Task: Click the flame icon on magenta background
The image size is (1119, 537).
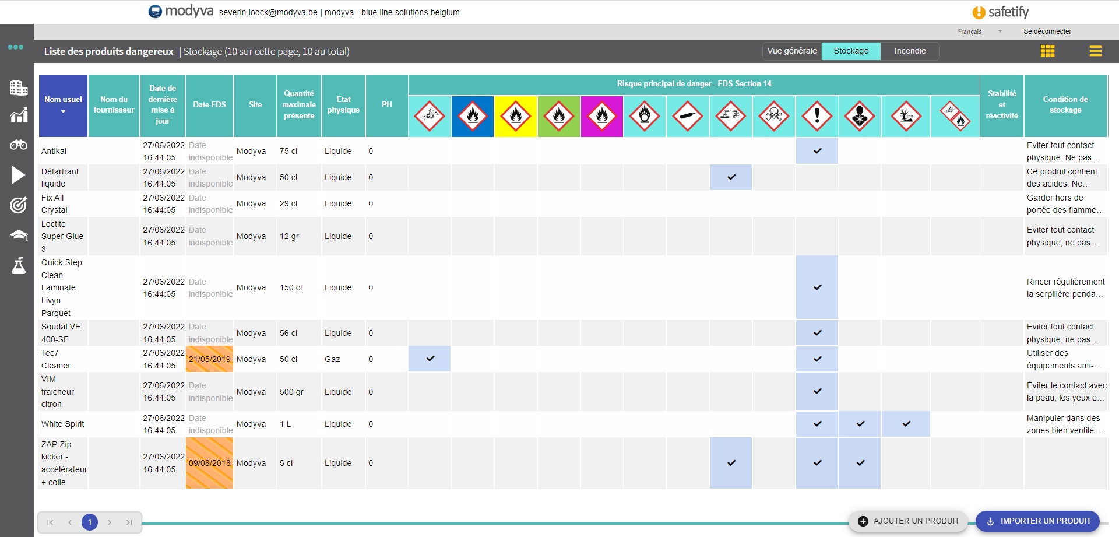Action: [x=602, y=116]
